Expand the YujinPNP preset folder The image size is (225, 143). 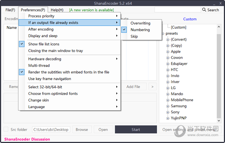[x=168, y=119]
